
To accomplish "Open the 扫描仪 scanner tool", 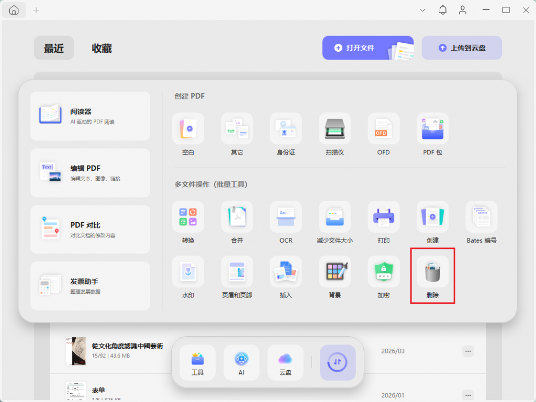I will pos(334,129).
